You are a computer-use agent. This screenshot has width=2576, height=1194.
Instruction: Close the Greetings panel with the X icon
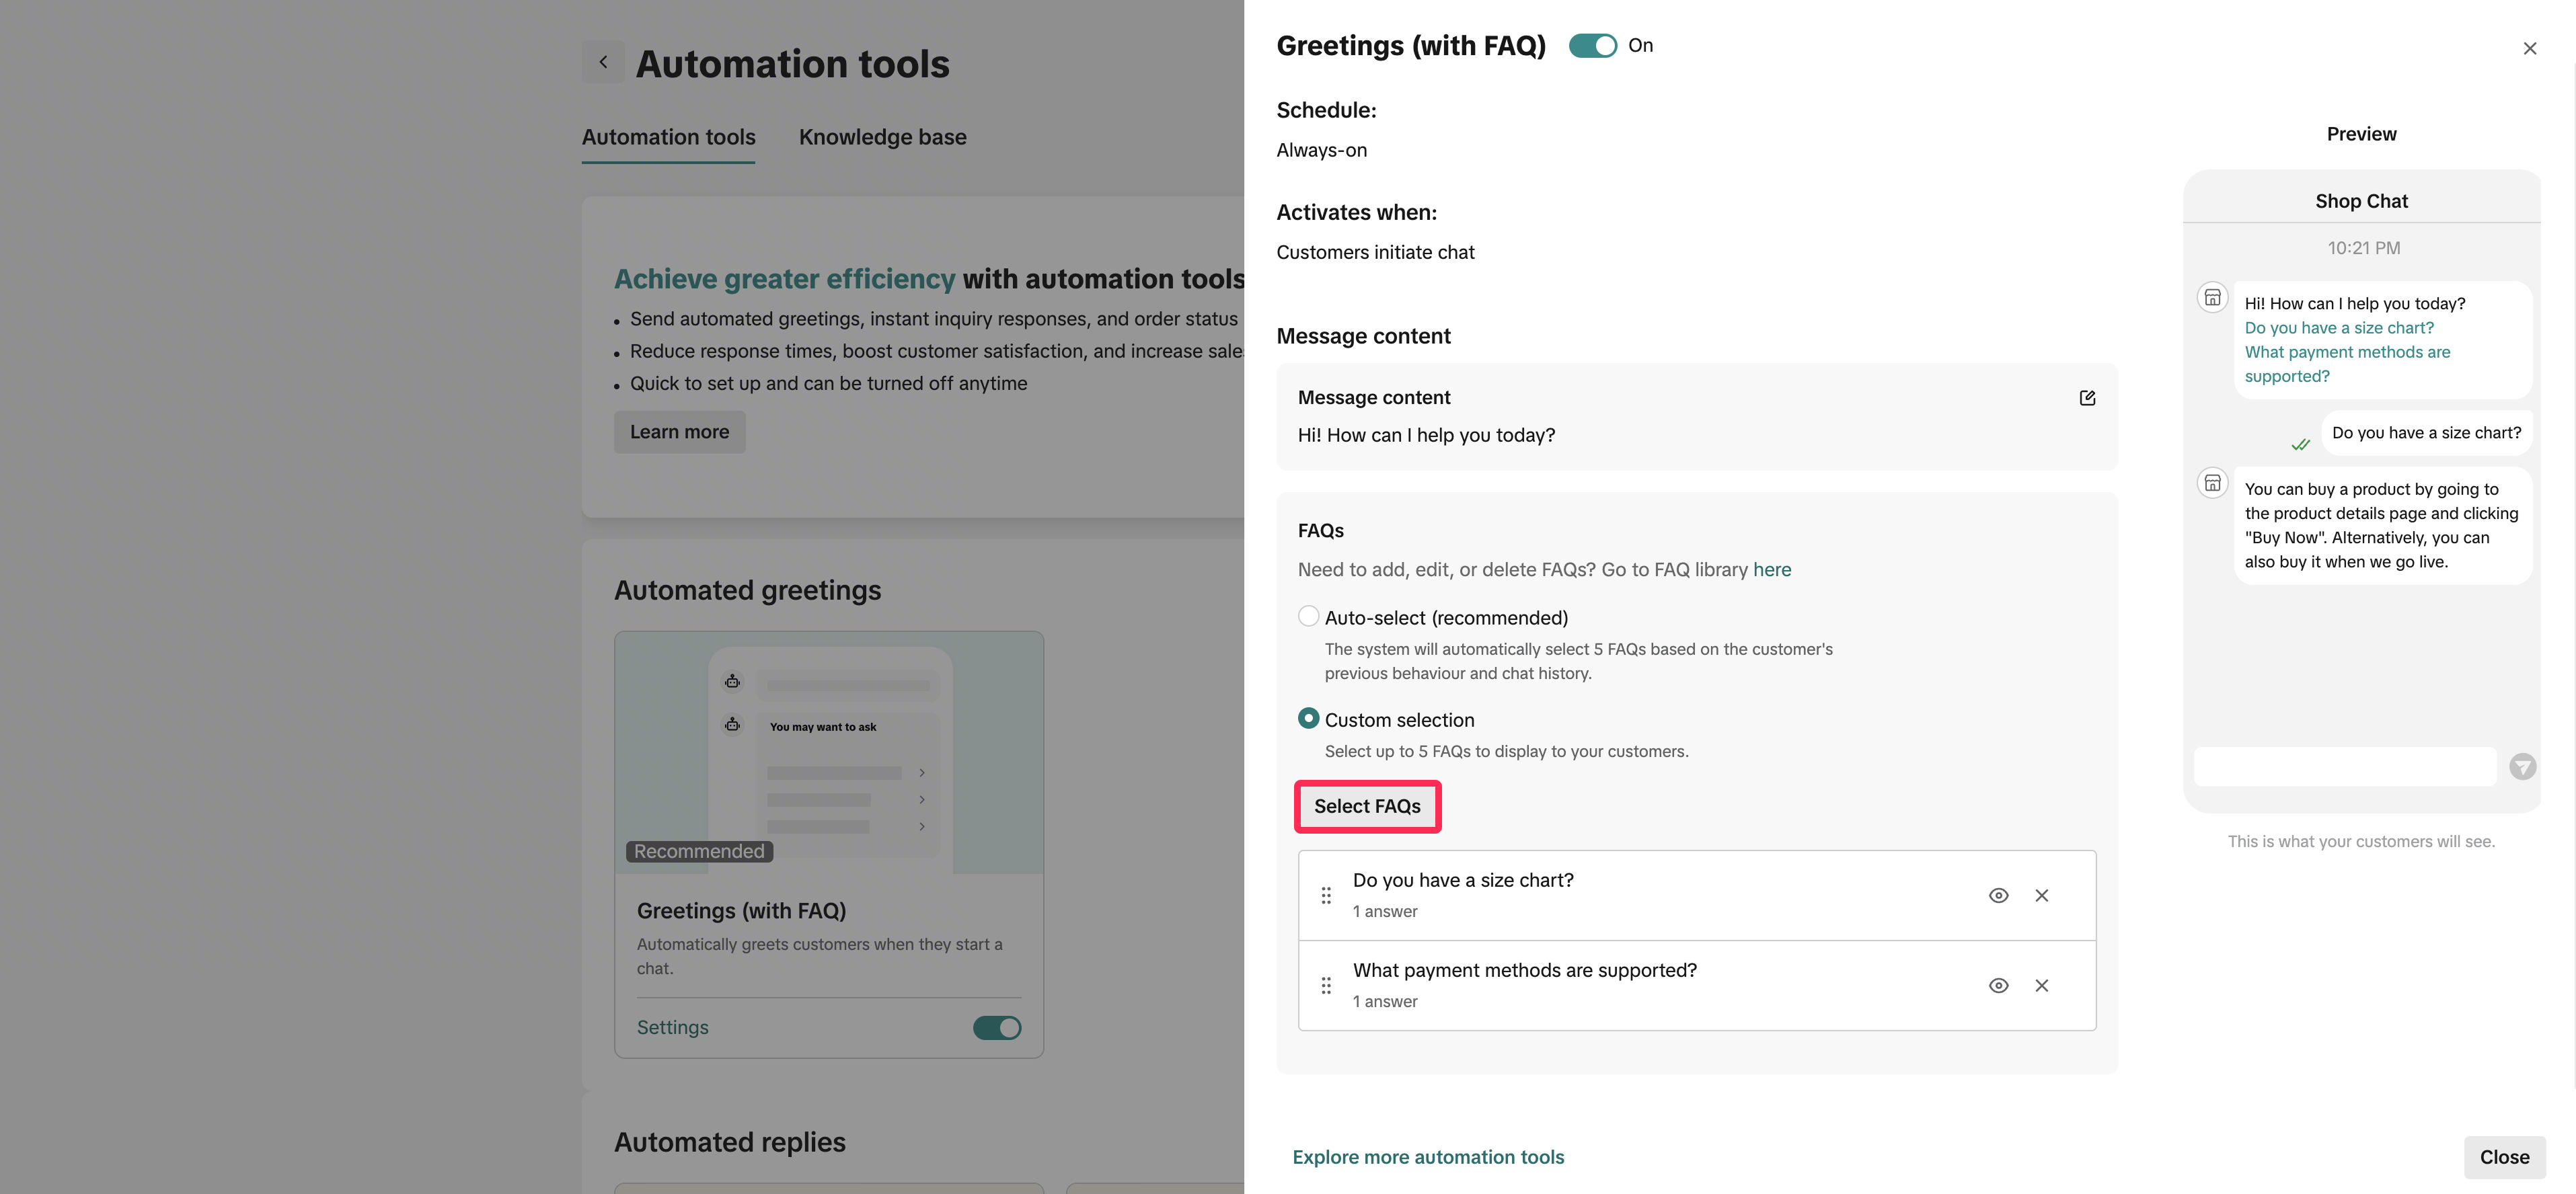[x=2529, y=48]
